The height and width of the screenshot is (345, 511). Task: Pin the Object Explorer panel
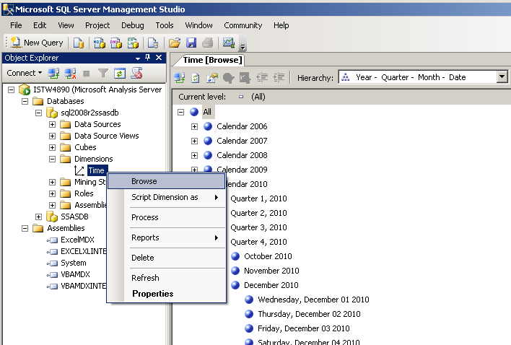[x=148, y=58]
